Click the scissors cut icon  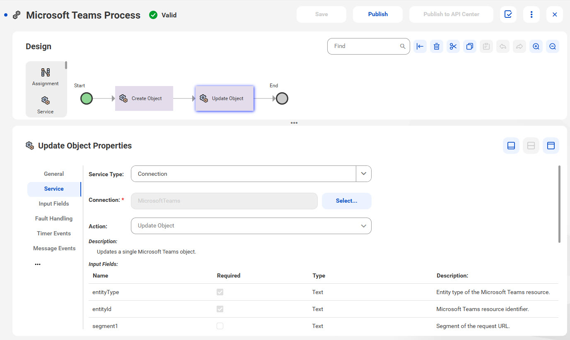453,46
